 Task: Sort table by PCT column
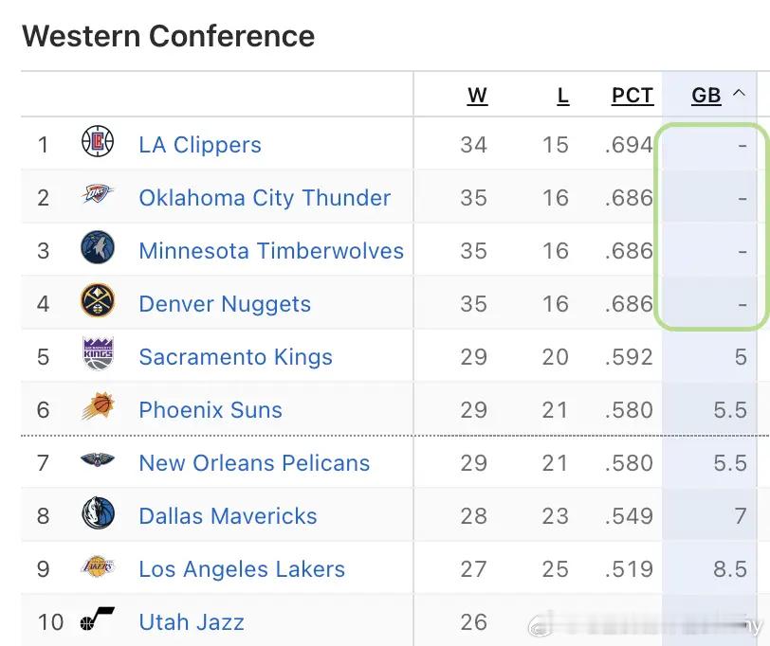(632, 96)
